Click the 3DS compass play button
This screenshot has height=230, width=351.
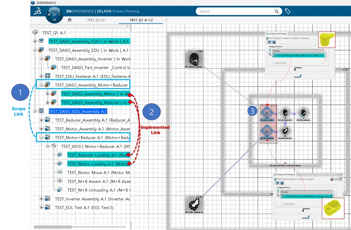[54, 15]
